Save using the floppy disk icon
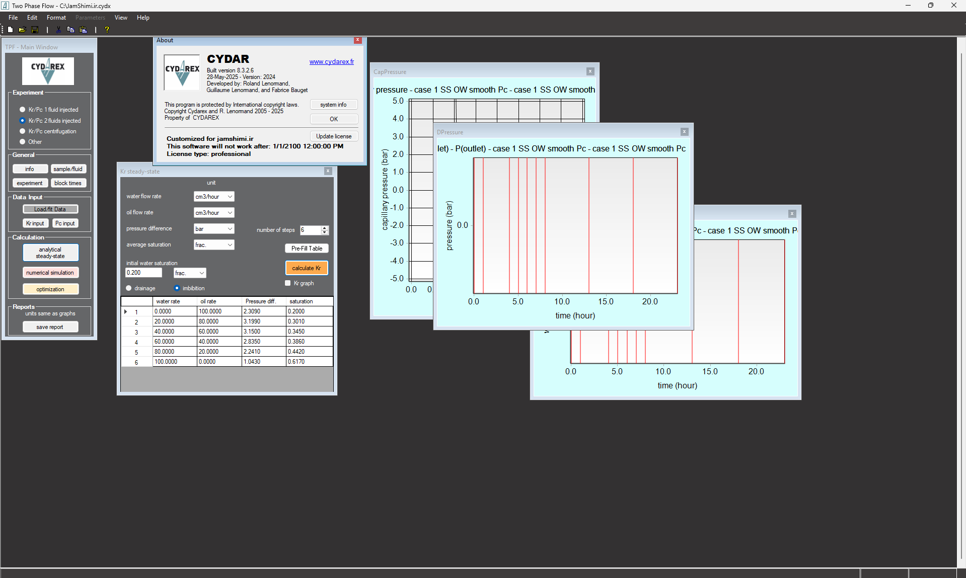 pos(35,30)
